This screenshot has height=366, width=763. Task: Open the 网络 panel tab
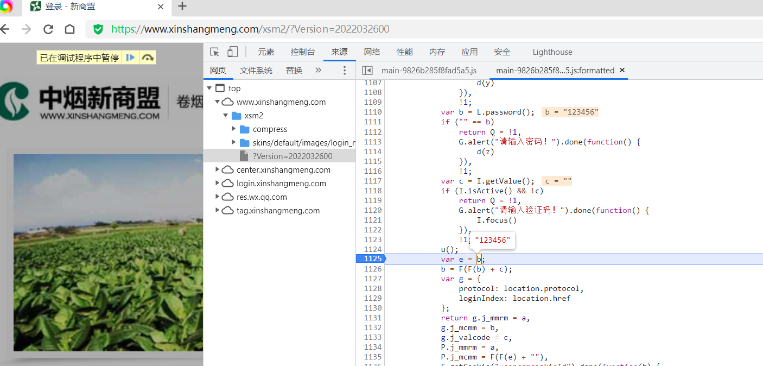pos(372,52)
